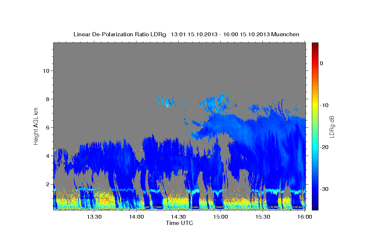This screenshot has height=252, width=378.
Task: Click the '13:30' time tick label
Action: click(x=94, y=217)
